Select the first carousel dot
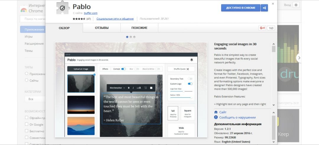 pyautogui.click(x=127, y=37)
